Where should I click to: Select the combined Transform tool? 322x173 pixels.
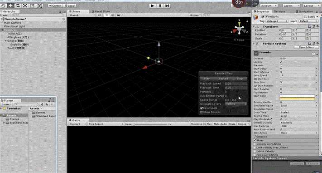[40, 5]
